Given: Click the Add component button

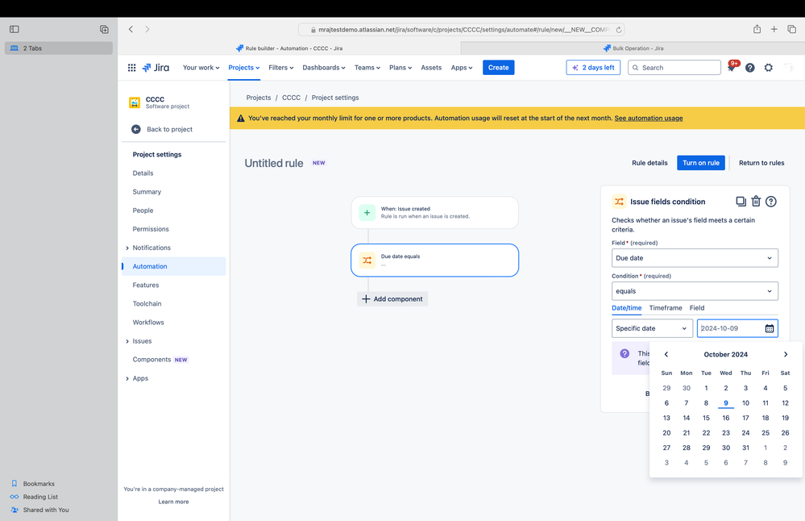Looking at the screenshot, I should [x=392, y=299].
